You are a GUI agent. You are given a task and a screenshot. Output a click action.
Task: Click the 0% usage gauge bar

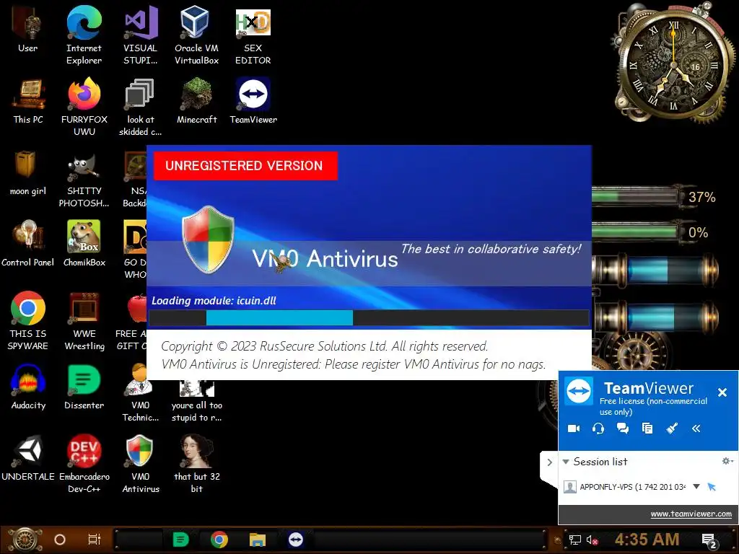(x=635, y=232)
